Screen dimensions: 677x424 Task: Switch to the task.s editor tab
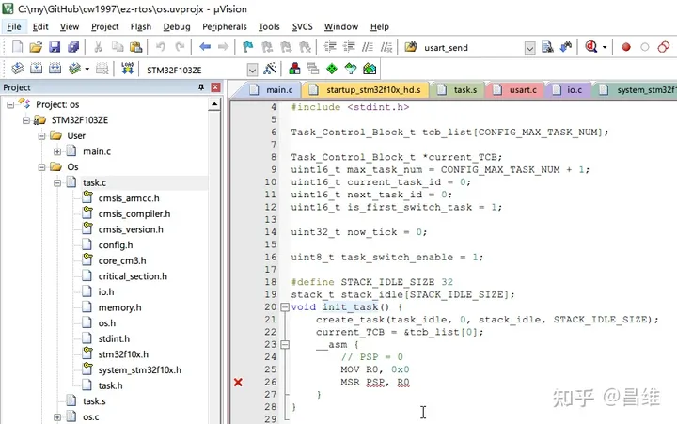point(459,90)
